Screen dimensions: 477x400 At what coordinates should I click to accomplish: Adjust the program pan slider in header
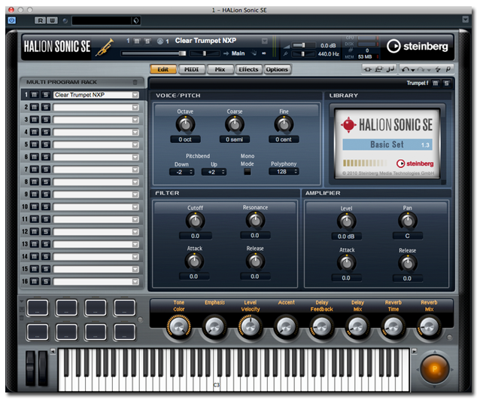(x=205, y=53)
